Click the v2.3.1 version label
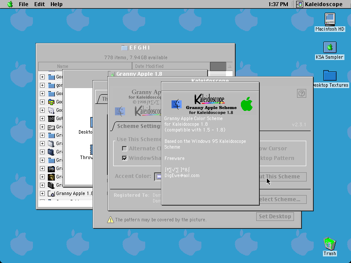The width and height of the screenshot is (351, 263). [299, 124]
